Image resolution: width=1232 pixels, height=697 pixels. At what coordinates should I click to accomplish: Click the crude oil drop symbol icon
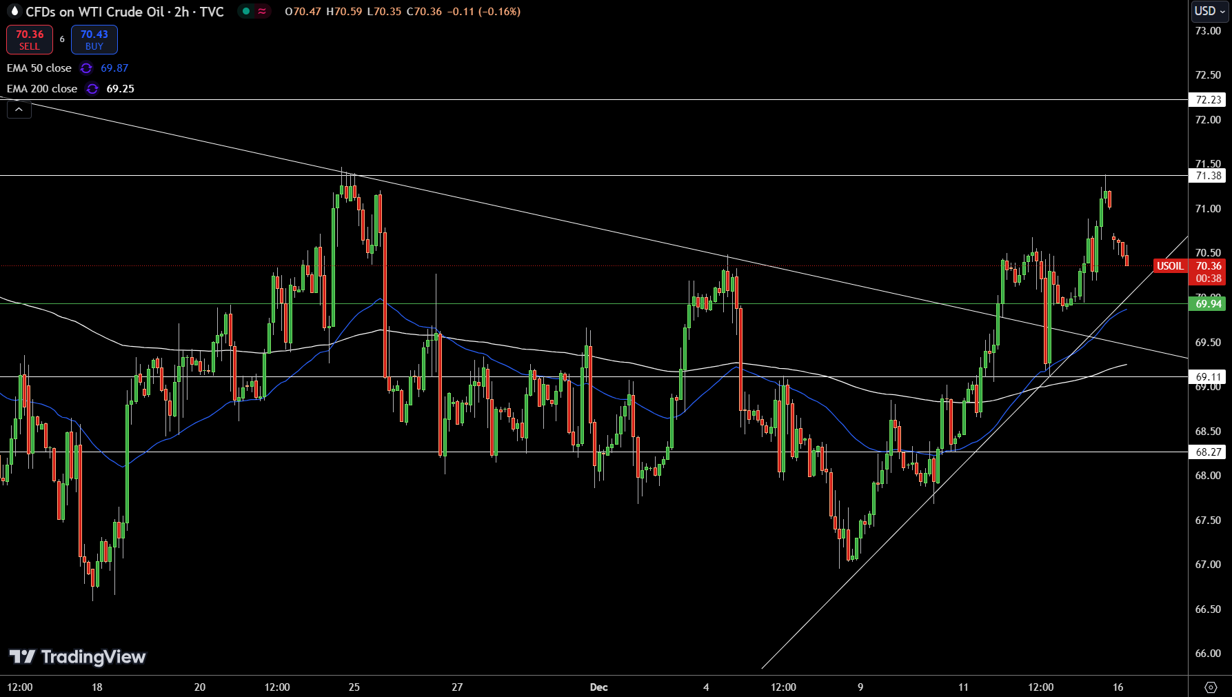tap(14, 11)
